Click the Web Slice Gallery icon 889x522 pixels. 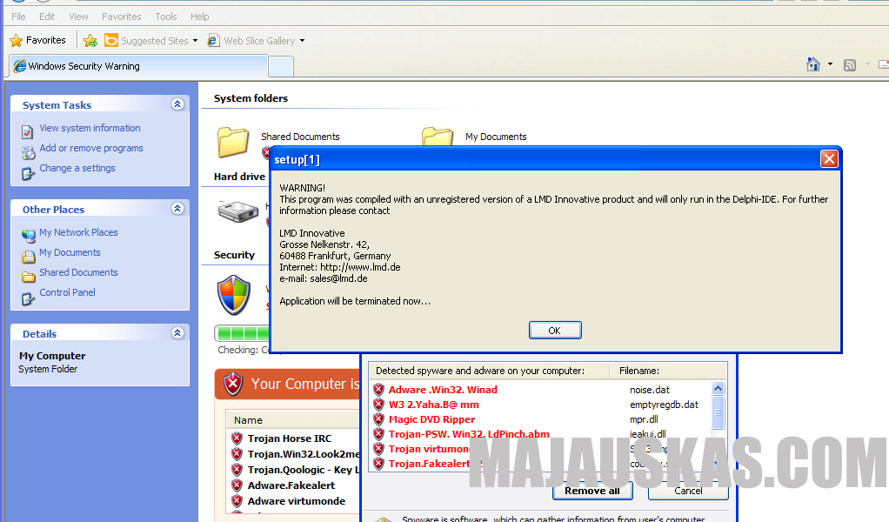pyautogui.click(x=213, y=40)
